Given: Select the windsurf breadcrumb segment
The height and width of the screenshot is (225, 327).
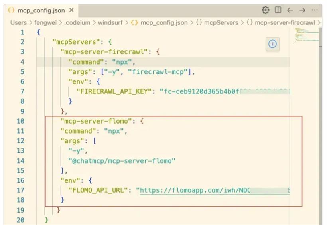Looking at the screenshot, I should [x=110, y=23].
